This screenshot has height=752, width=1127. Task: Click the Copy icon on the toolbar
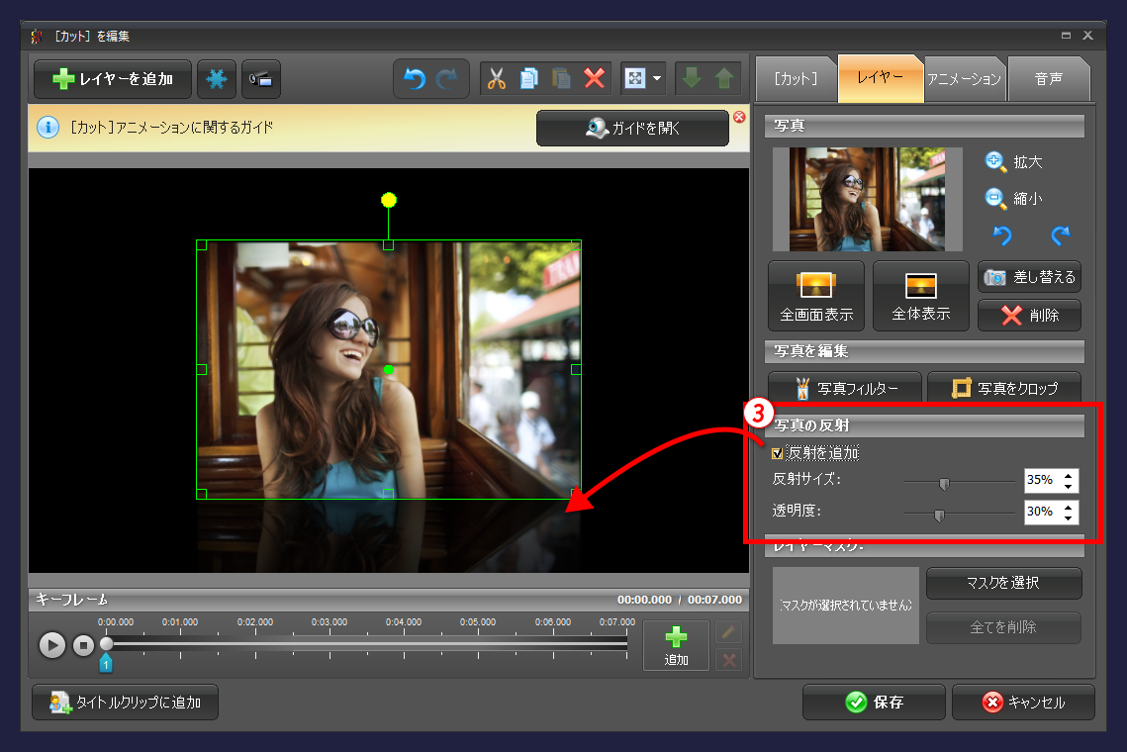click(x=528, y=79)
